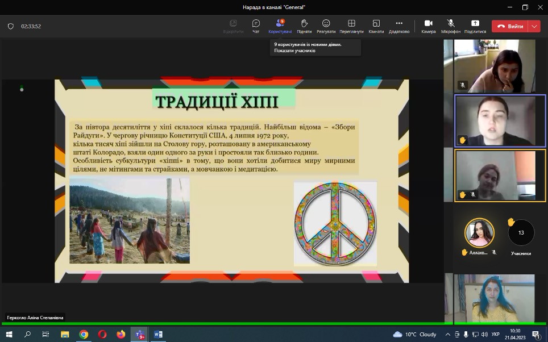Image resolution: width=548 pixels, height=342 pixels.
Task: Leave meeting with red Вийти button
Action: coord(510,26)
